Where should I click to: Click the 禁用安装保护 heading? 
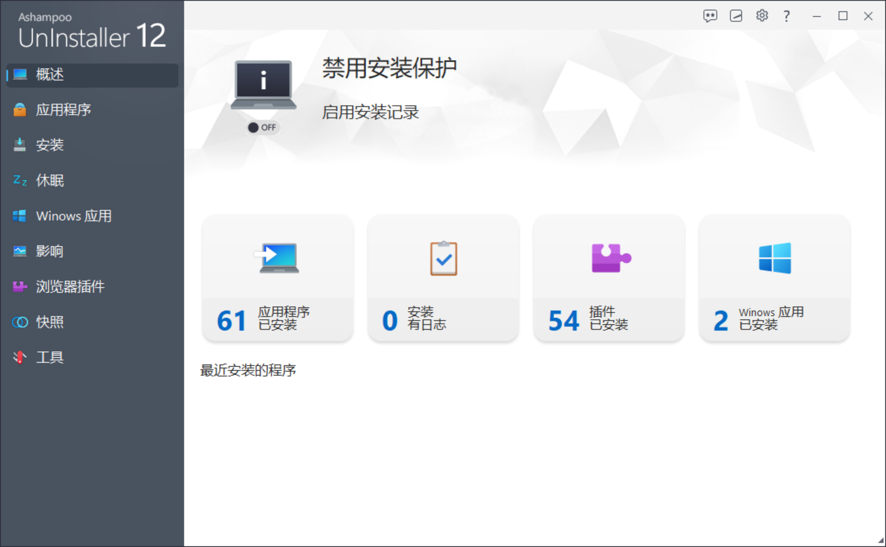tap(389, 68)
